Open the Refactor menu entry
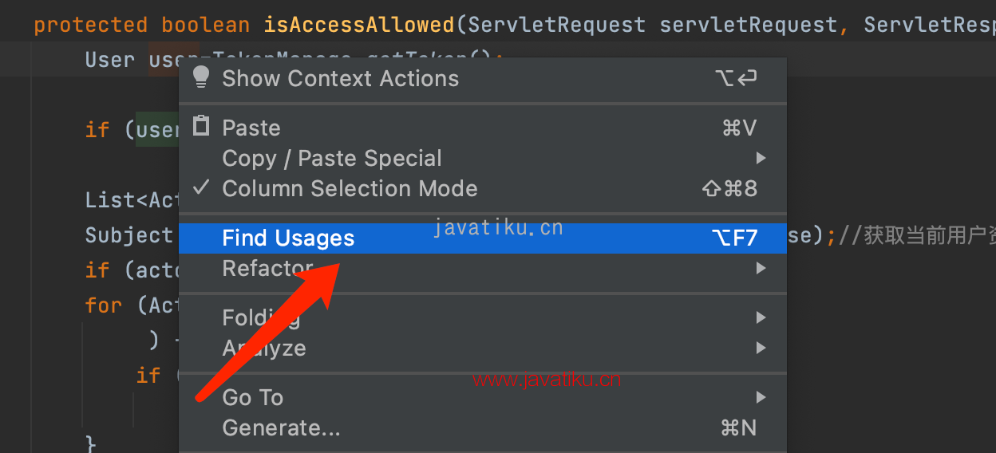Viewport: 996px width, 453px height. tap(483, 268)
